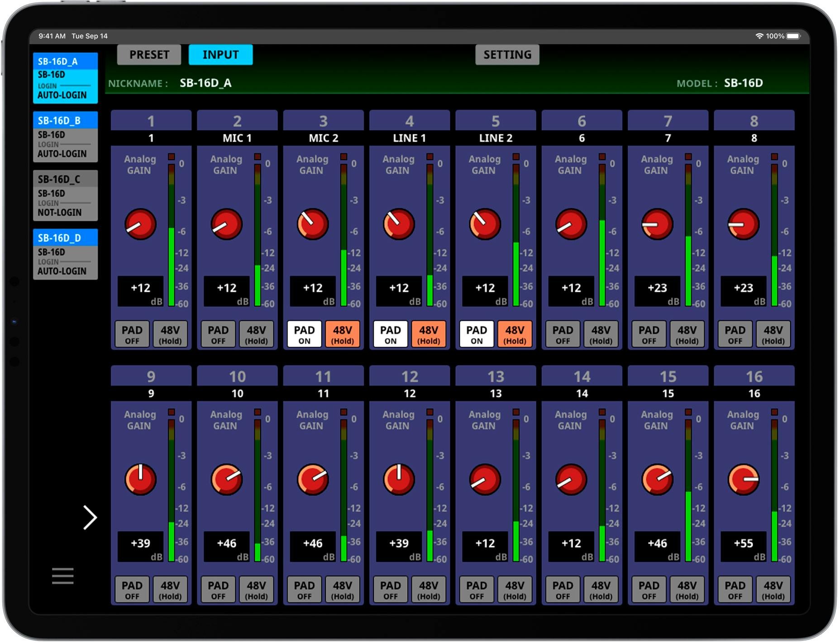Open the hamburger menu at bottom left

pos(62,575)
